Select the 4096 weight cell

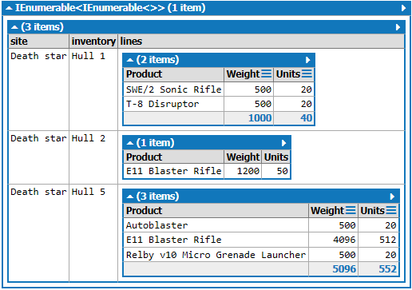pos(333,240)
